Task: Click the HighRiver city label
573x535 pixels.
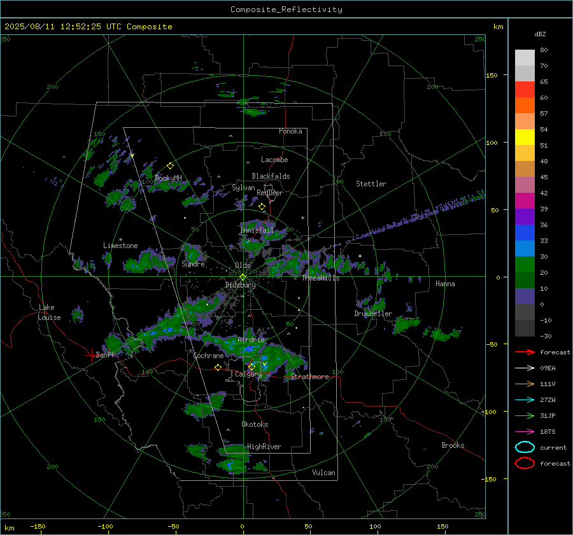Action: pos(264,447)
